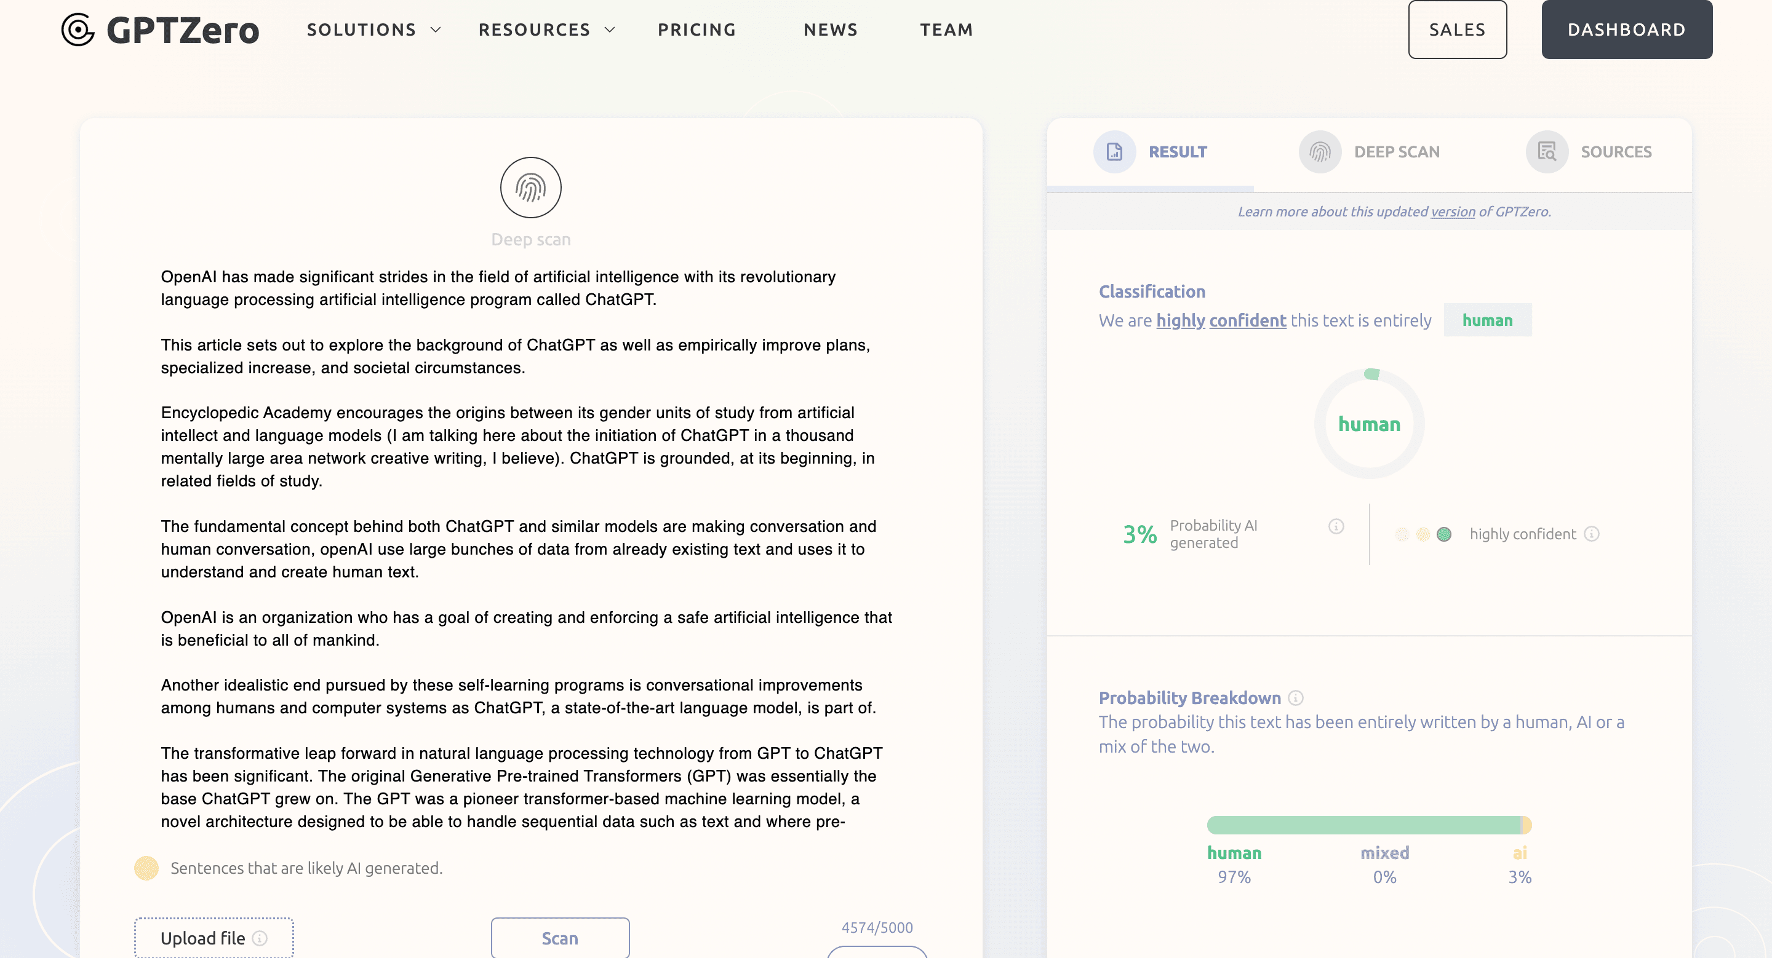
Task: Expand the Solutions dropdown menu
Action: click(x=373, y=30)
